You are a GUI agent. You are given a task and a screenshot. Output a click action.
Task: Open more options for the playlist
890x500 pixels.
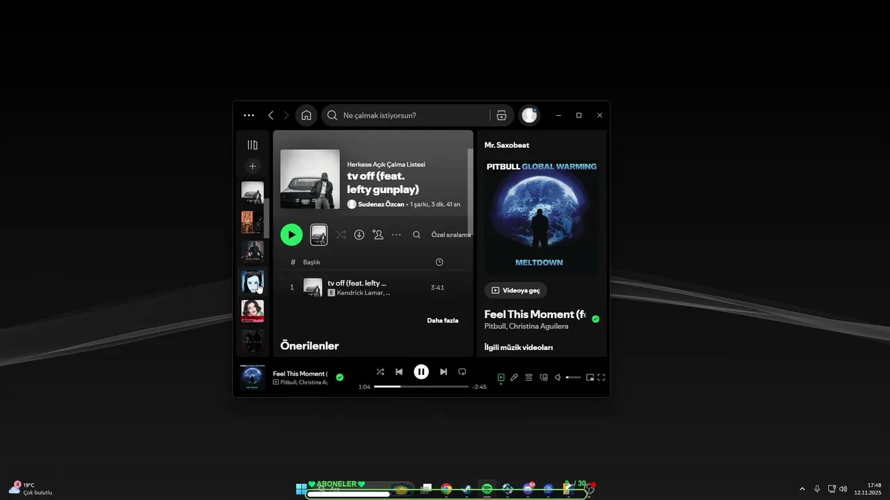click(396, 235)
